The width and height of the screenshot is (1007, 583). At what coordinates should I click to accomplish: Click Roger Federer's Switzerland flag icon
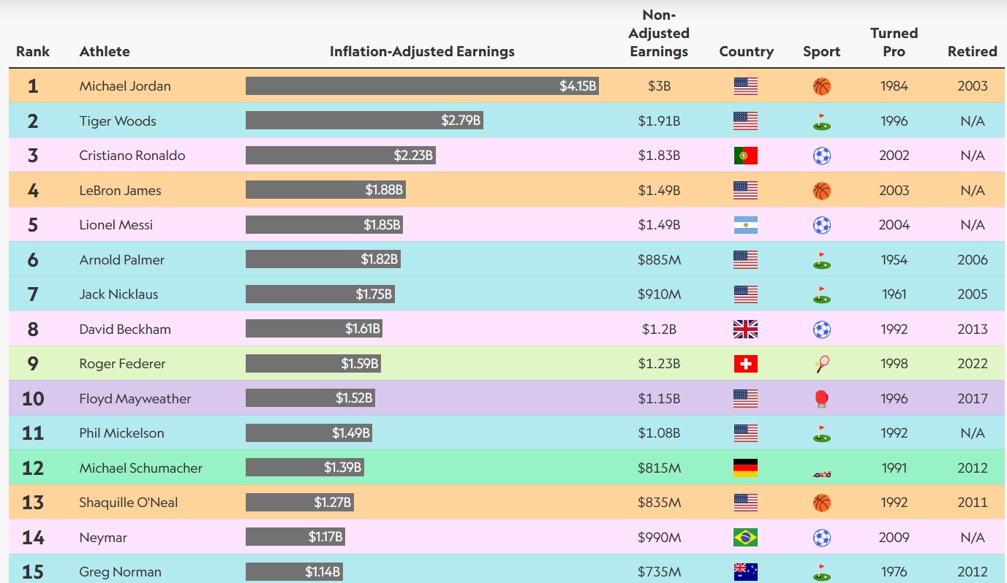[745, 364]
